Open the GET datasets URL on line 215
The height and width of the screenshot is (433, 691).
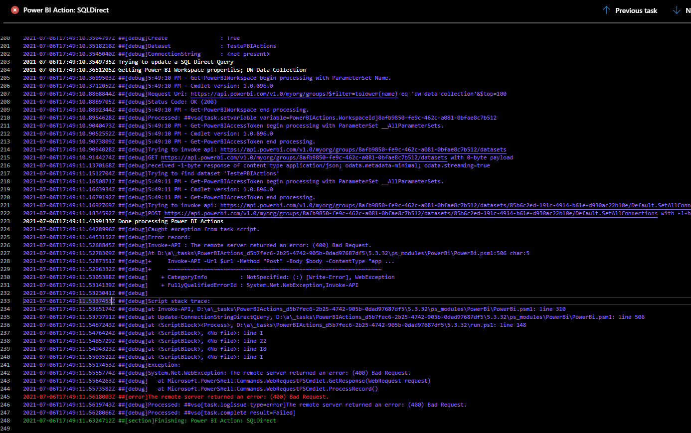coord(304,157)
